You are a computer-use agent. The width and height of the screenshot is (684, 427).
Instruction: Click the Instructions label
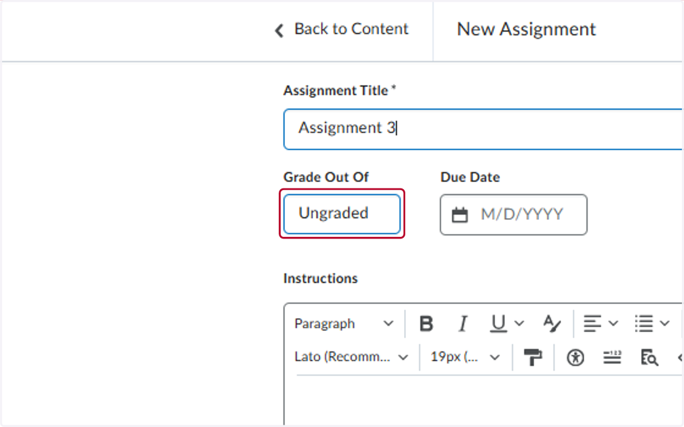320,278
